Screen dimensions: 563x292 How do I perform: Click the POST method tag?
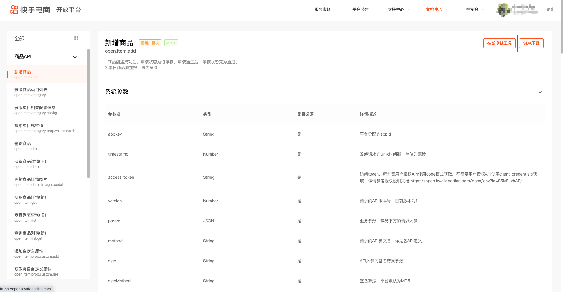(x=171, y=43)
